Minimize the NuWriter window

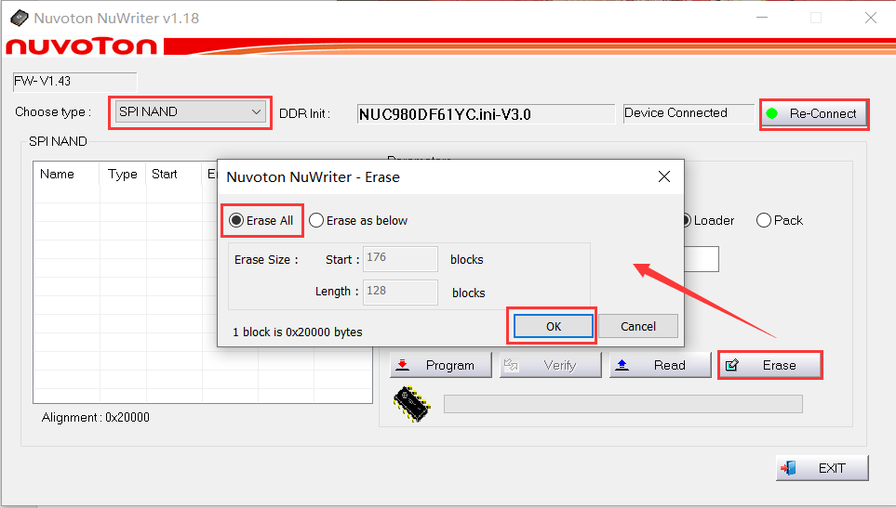tap(762, 18)
